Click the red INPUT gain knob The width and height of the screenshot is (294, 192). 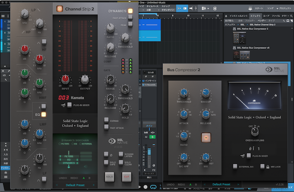pyautogui.click(x=65, y=80)
